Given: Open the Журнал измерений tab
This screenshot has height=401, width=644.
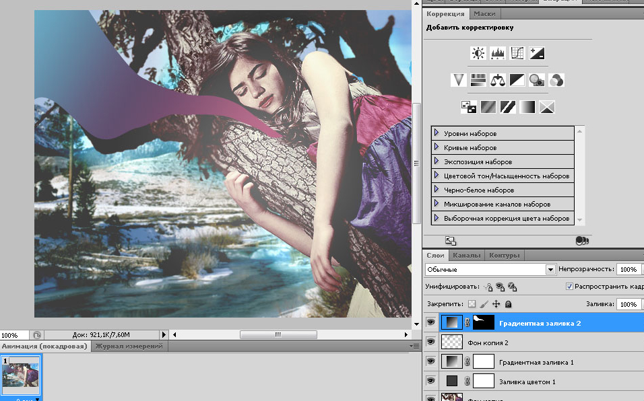Looking at the screenshot, I should pos(129,346).
